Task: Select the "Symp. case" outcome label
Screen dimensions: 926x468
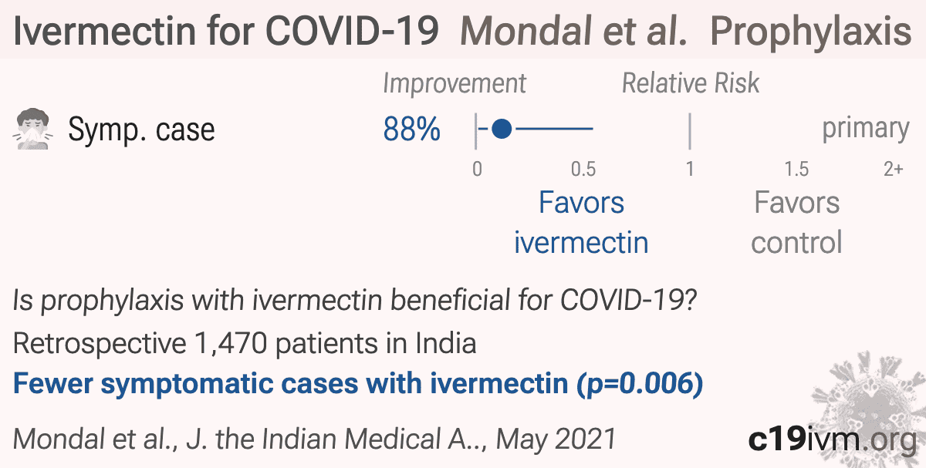Action: (x=141, y=130)
